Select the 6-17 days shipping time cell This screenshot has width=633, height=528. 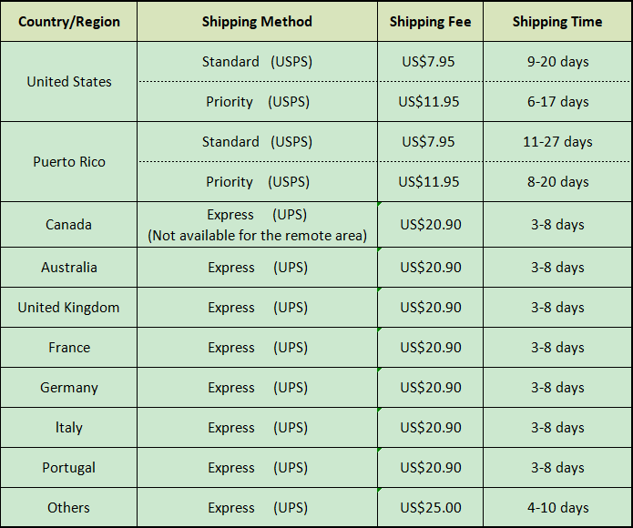coord(556,102)
